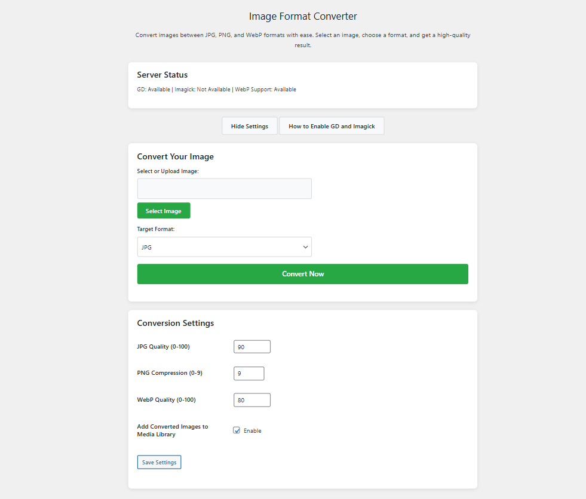Click the Save Settings button
586x499 pixels.
point(159,463)
